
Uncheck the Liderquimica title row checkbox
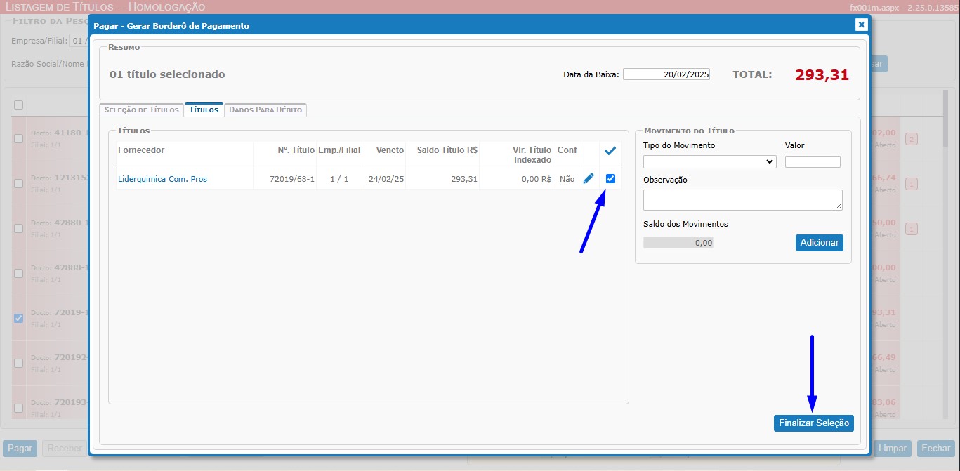pos(610,179)
